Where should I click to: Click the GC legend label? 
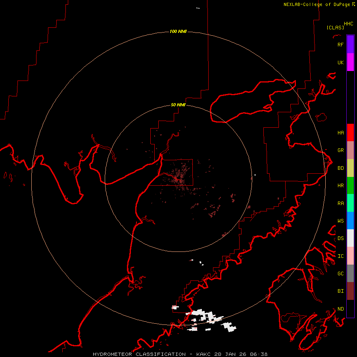[x=340, y=274]
